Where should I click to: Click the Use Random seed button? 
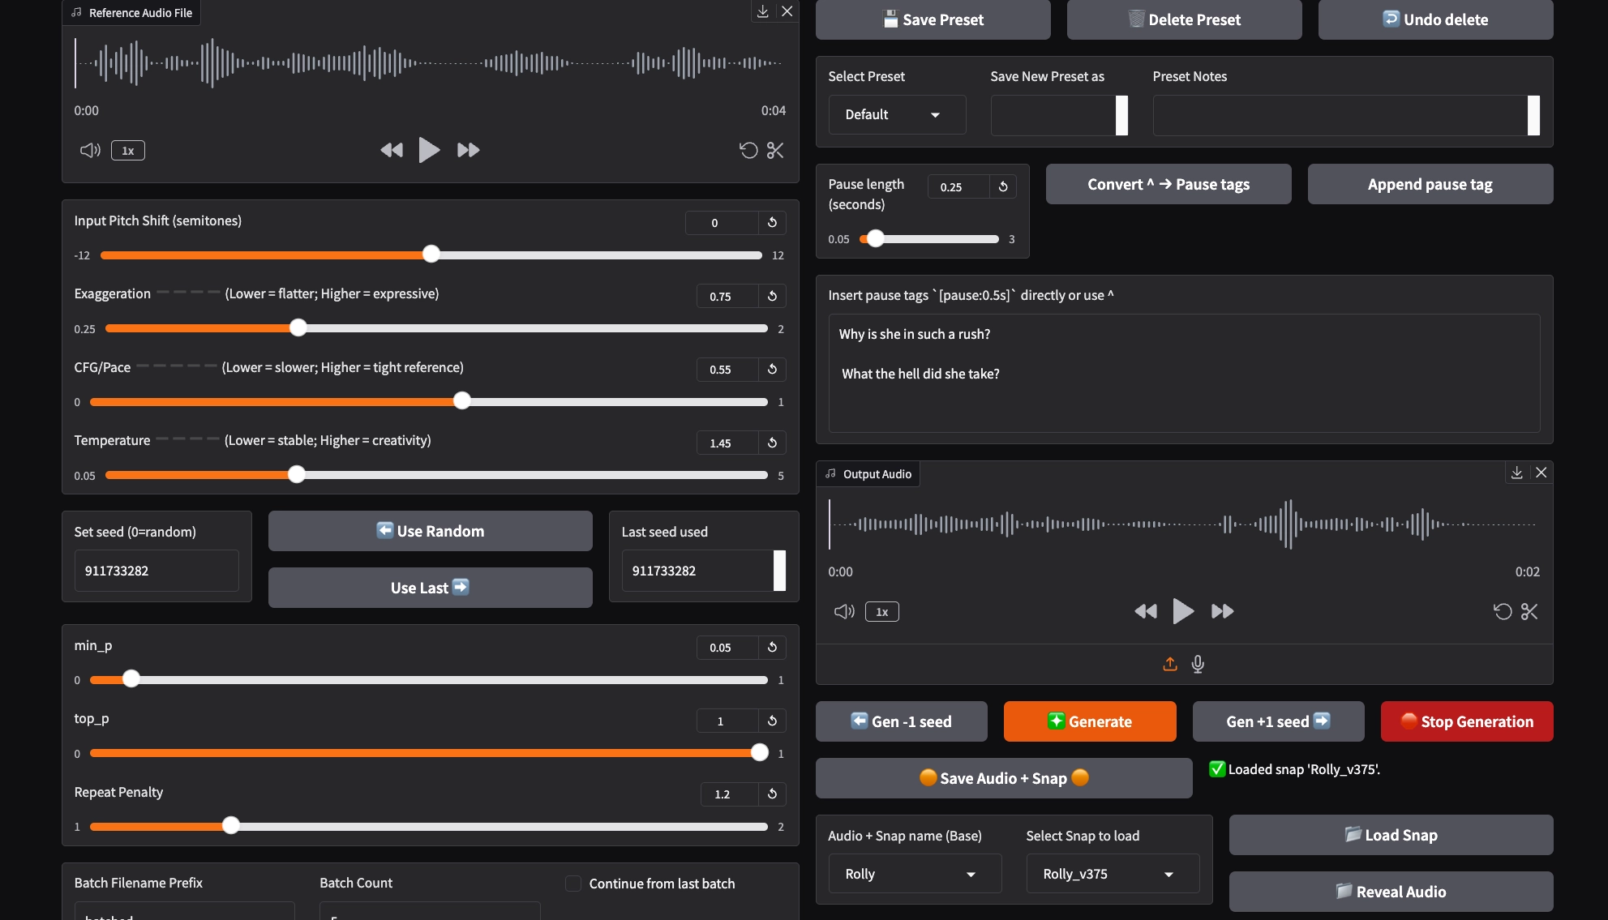tap(431, 531)
